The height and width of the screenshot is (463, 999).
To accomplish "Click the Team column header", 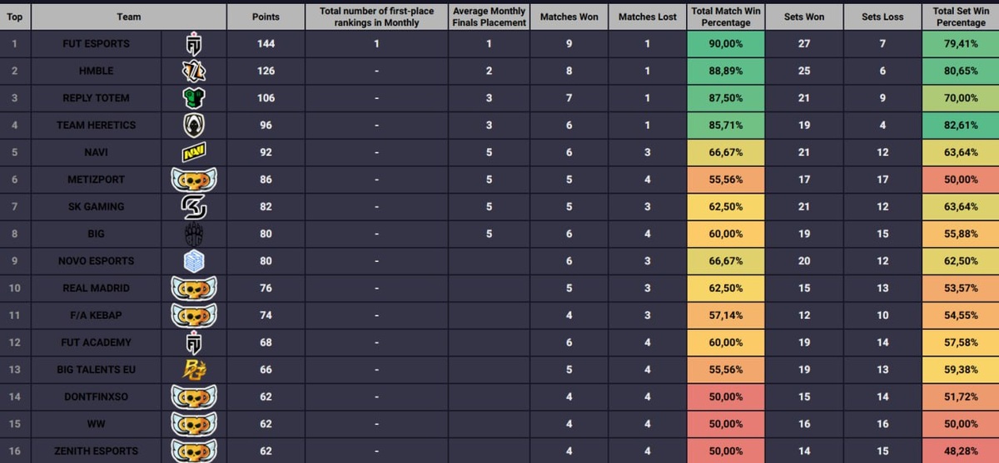I will pos(128,17).
